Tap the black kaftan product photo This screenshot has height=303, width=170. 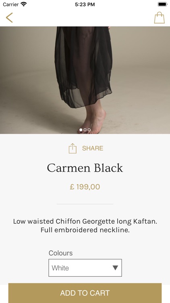click(85, 80)
